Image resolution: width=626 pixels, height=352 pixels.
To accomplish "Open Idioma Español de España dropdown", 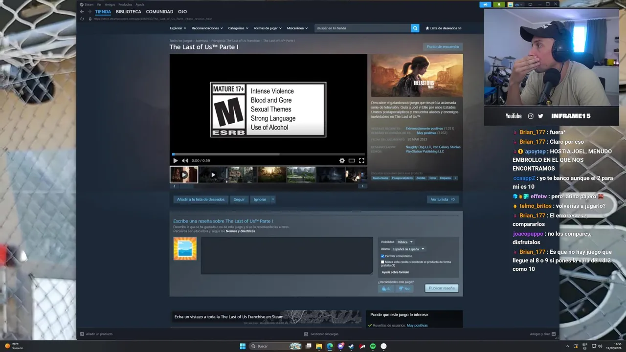I will [408, 249].
